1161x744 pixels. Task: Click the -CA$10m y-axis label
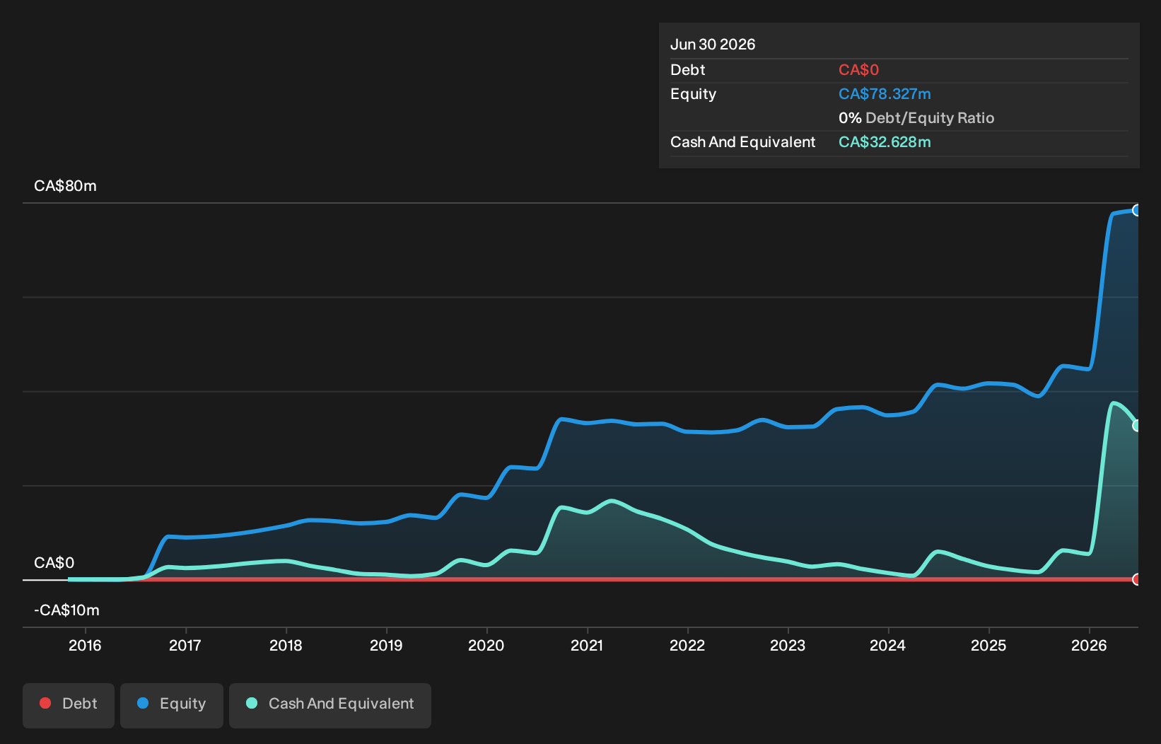coord(66,610)
